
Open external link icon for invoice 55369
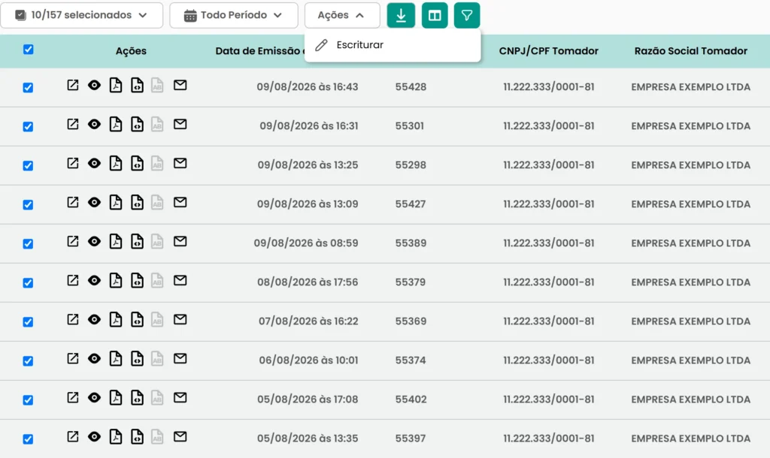point(73,320)
